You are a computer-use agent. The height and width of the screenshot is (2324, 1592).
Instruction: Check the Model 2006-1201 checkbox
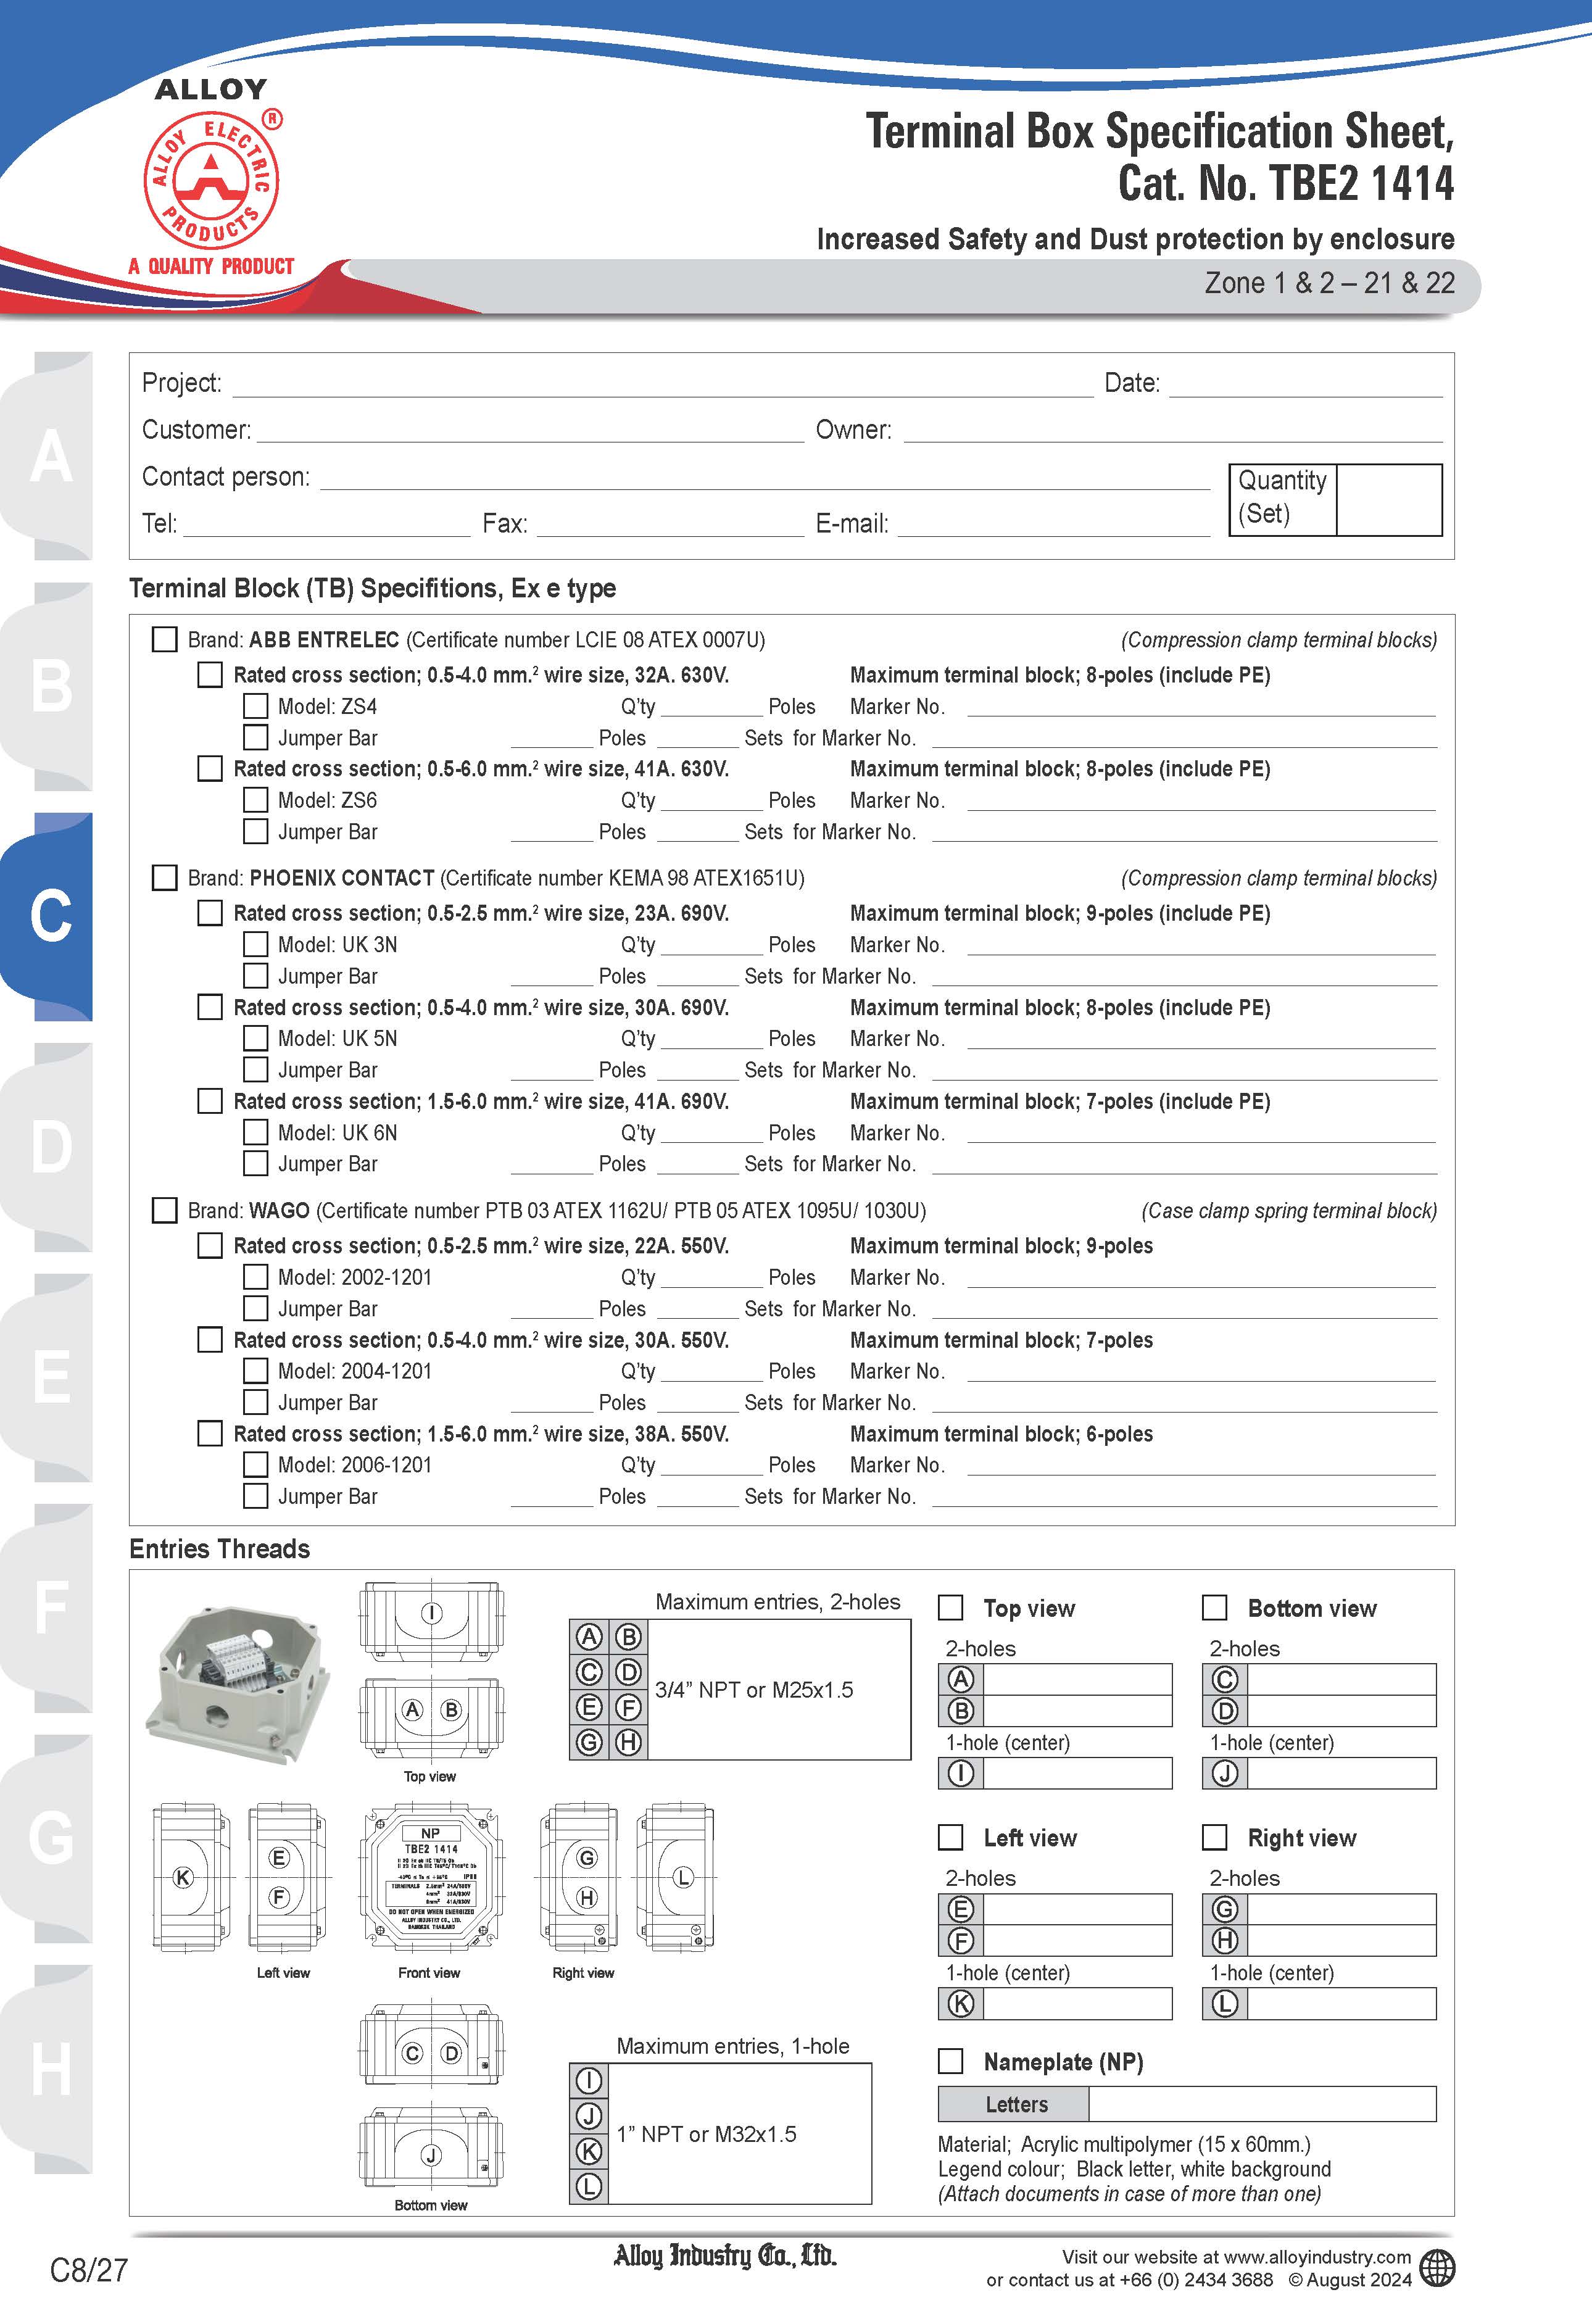point(256,1464)
